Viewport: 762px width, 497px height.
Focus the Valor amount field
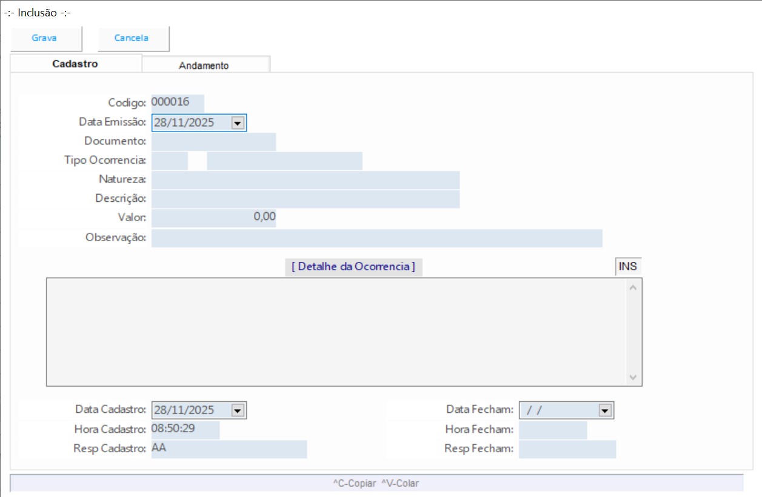(x=213, y=218)
